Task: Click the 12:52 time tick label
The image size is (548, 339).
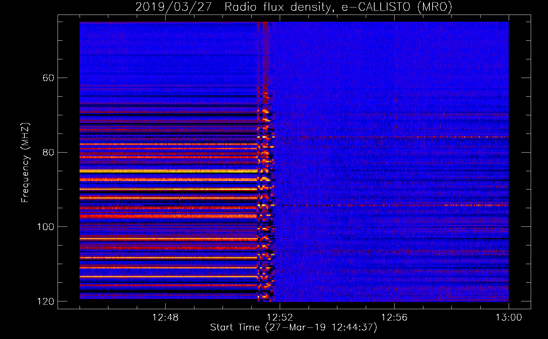Action: (x=280, y=318)
